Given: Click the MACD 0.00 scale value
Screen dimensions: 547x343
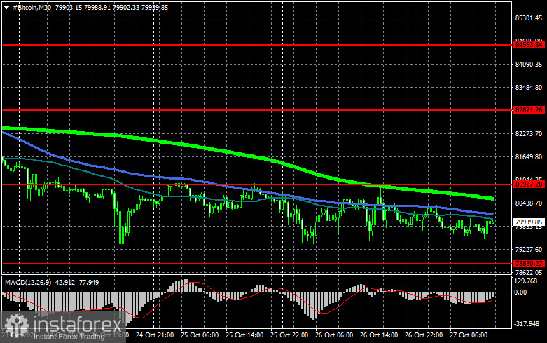Looking at the screenshot, I should [x=521, y=292].
